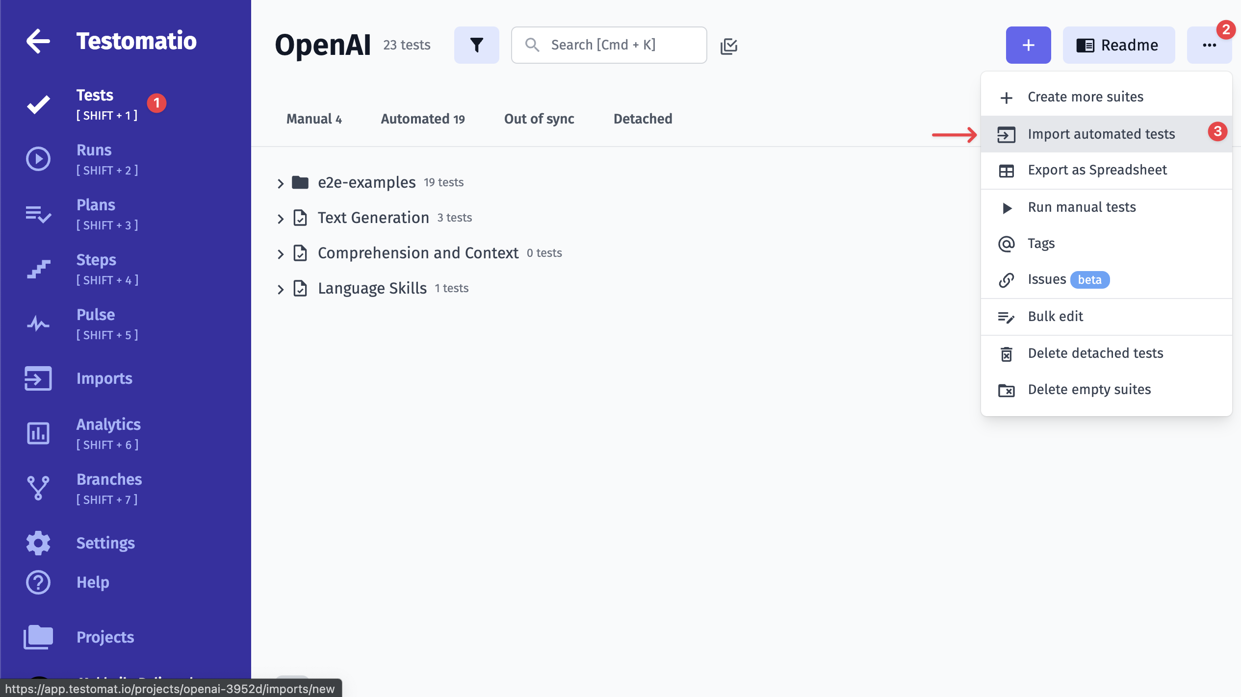Choose Delete empty suites
The image size is (1241, 697).
point(1106,390)
